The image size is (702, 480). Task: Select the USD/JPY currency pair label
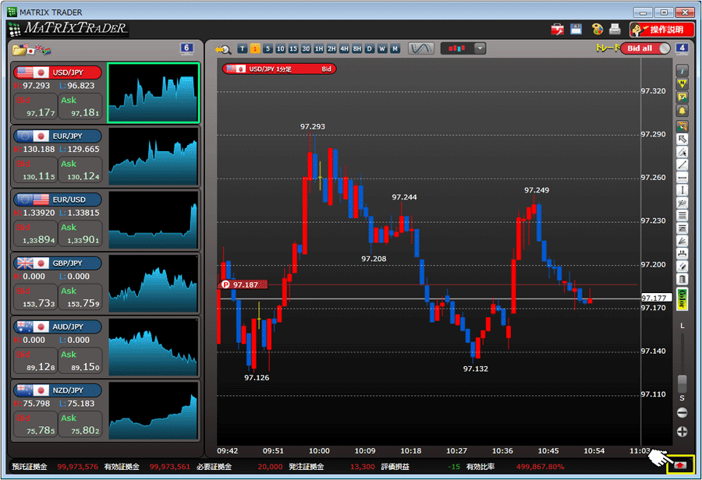click(x=57, y=72)
